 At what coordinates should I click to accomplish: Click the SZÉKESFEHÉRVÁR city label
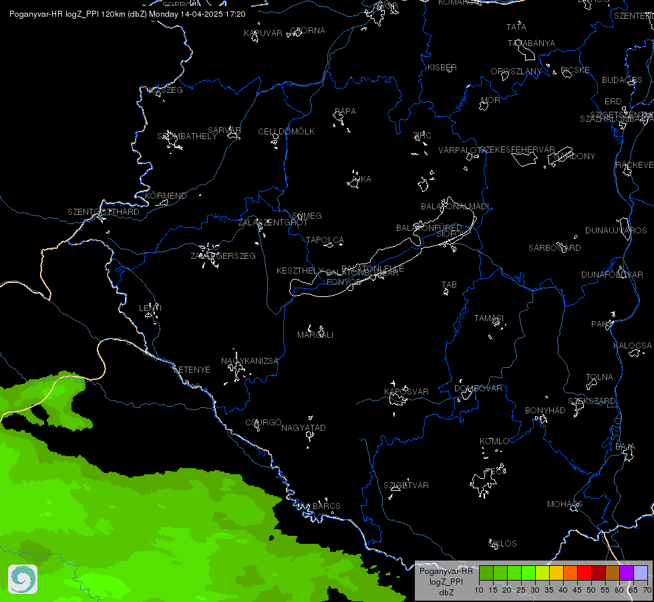[x=517, y=150]
